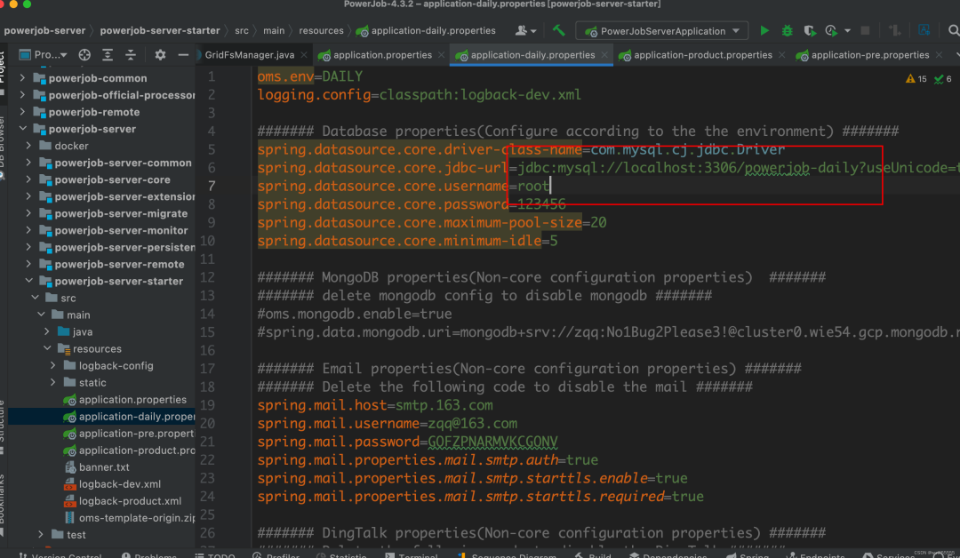The height and width of the screenshot is (558, 960).
Task: Click Run with Coverage icon
Action: [808, 31]
